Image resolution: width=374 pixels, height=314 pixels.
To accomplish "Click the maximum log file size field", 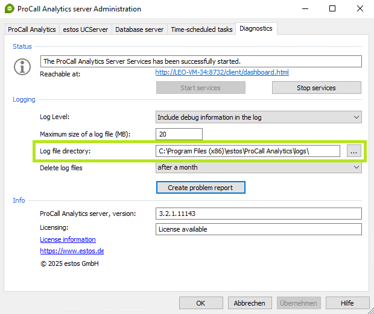I will tap(179, 134).
